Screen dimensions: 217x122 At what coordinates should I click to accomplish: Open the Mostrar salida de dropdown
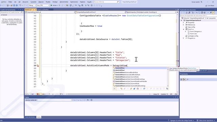[x=55, y=100]
